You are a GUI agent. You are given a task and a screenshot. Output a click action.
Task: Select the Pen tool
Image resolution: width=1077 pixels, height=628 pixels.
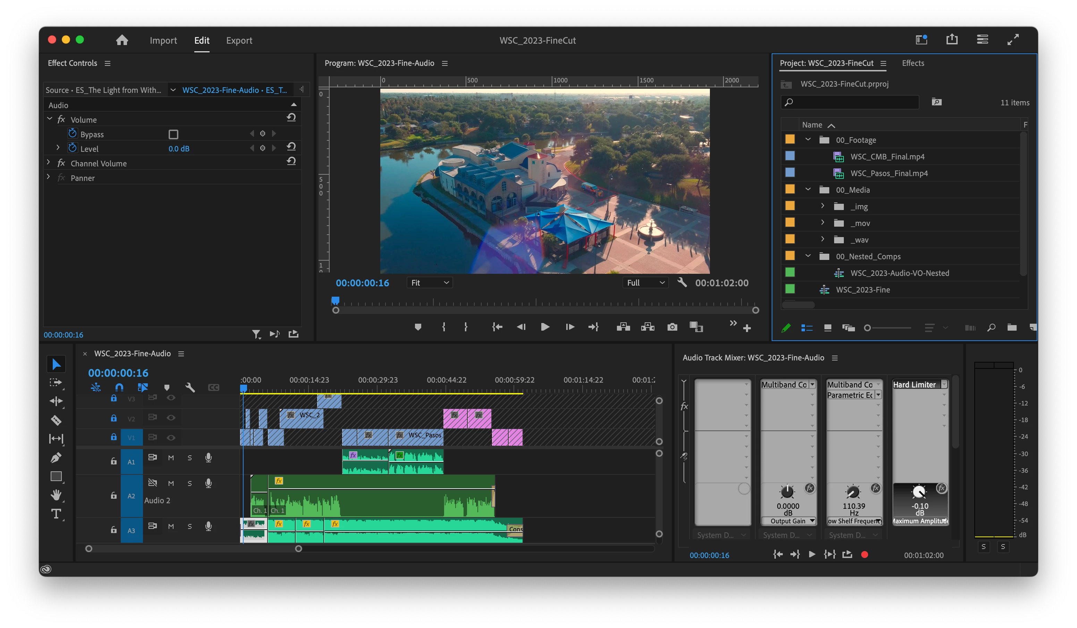(56, 458)
